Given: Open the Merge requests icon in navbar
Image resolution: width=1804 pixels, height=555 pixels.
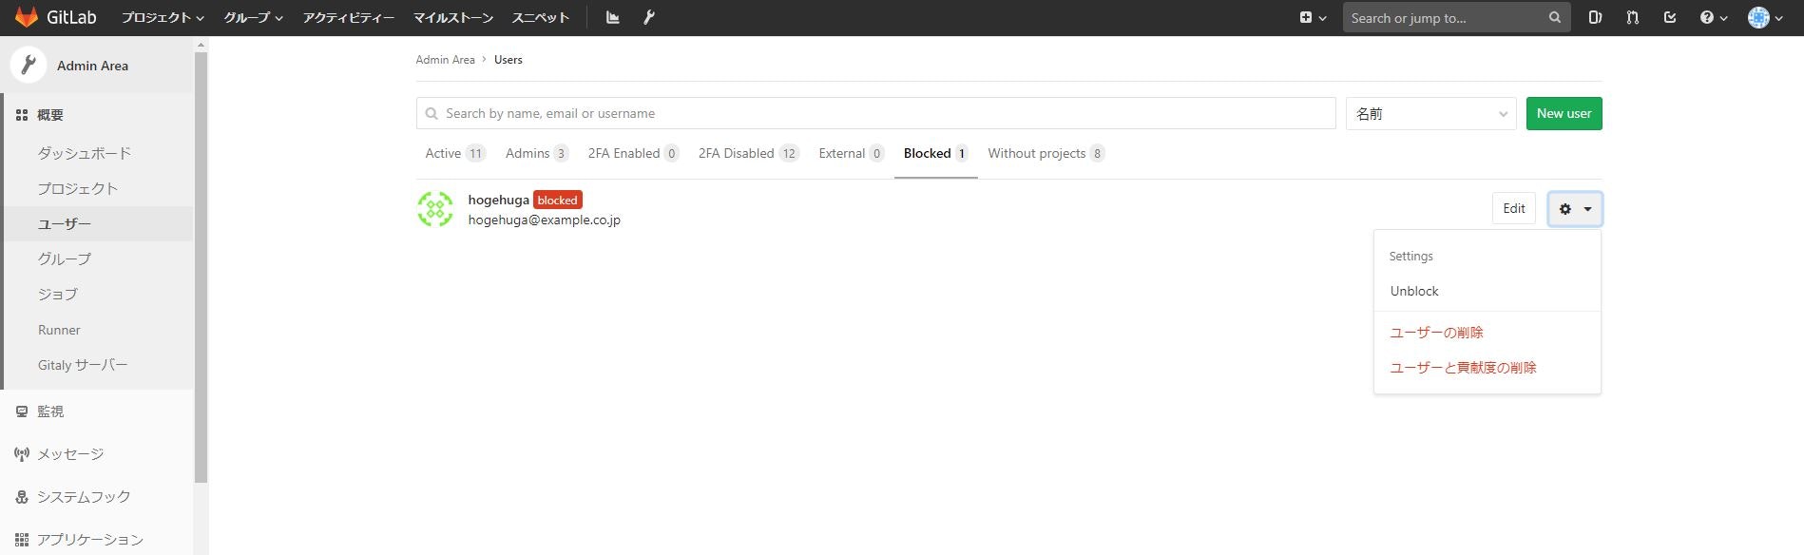Looking at the screenshot, I should click(1633, 17).
